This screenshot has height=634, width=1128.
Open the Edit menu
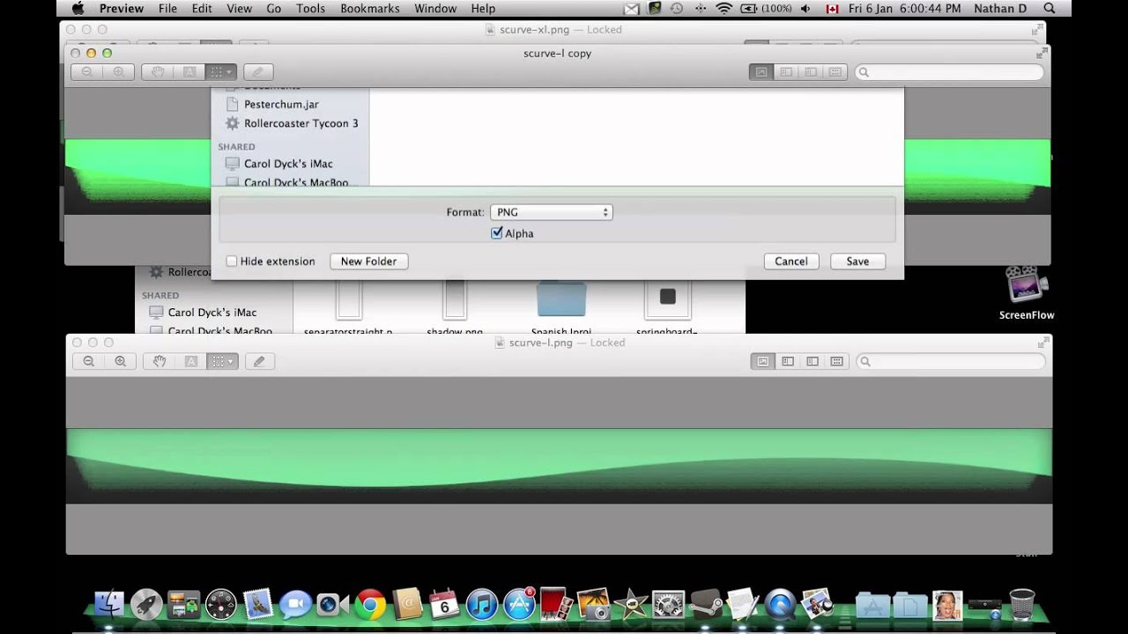[x=202, y=9]
